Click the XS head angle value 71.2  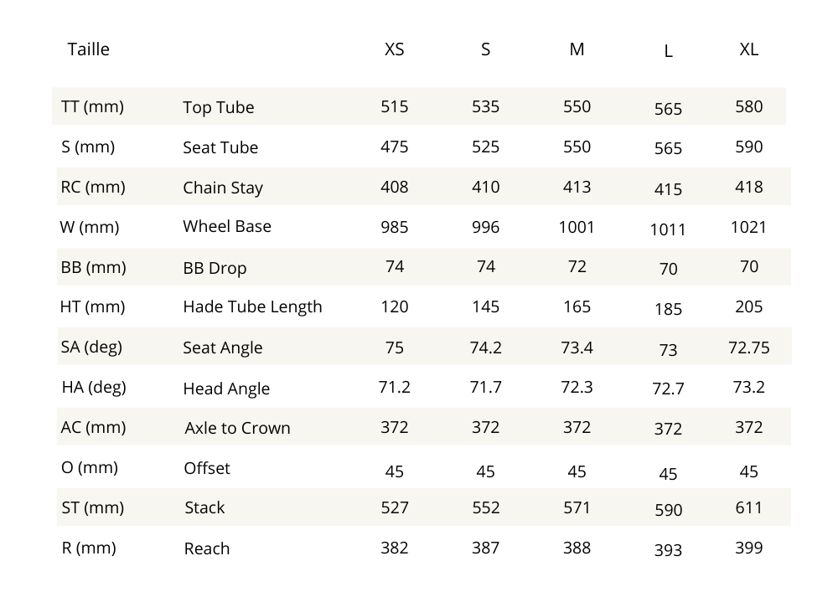coord(394,387)
